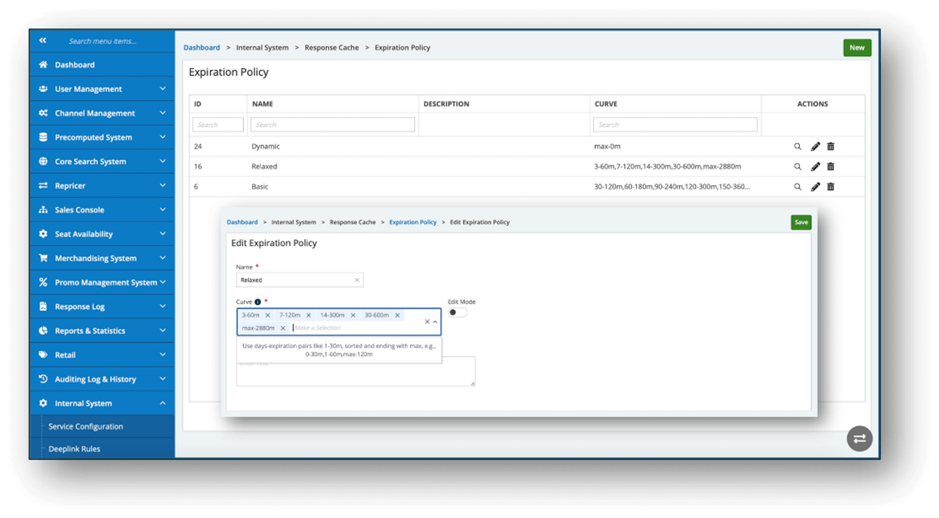Clear the Name field with its X icon
This screenshot has height=518, width=939.
click(x=357, y=280)
